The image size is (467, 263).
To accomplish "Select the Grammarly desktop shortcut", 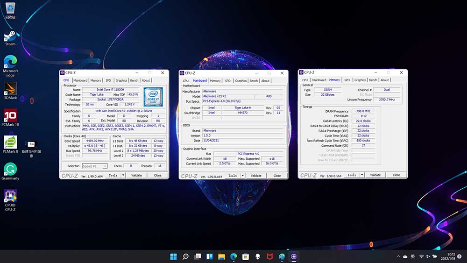I will [10, 171].
